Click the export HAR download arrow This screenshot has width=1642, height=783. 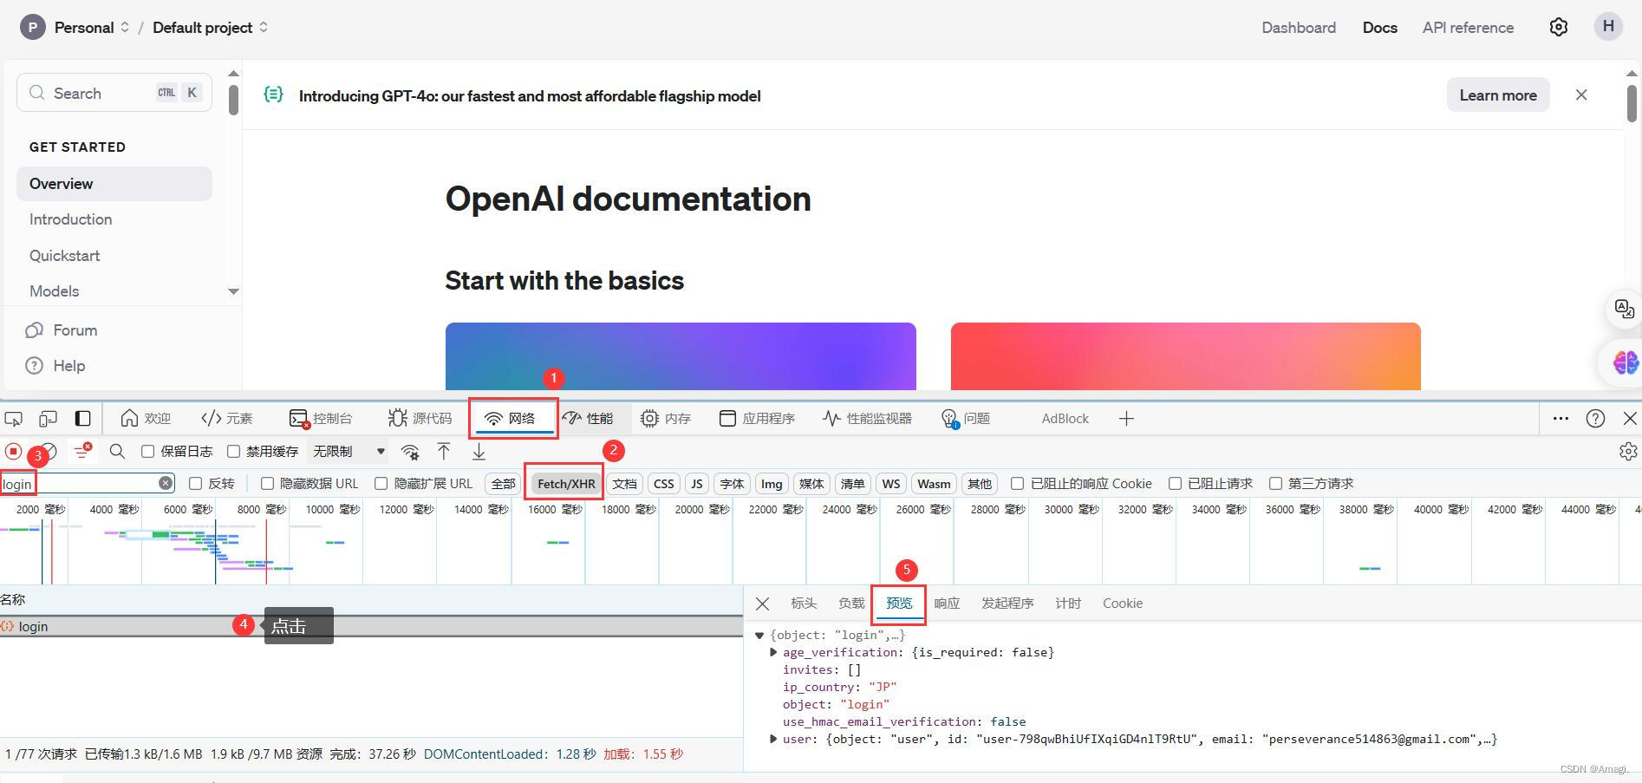coord(479,451)
